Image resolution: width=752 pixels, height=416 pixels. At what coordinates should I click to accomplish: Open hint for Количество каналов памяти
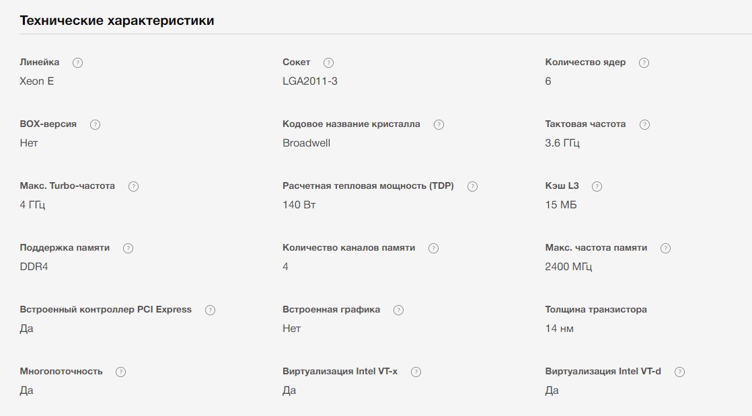click(x=434, y=248)
